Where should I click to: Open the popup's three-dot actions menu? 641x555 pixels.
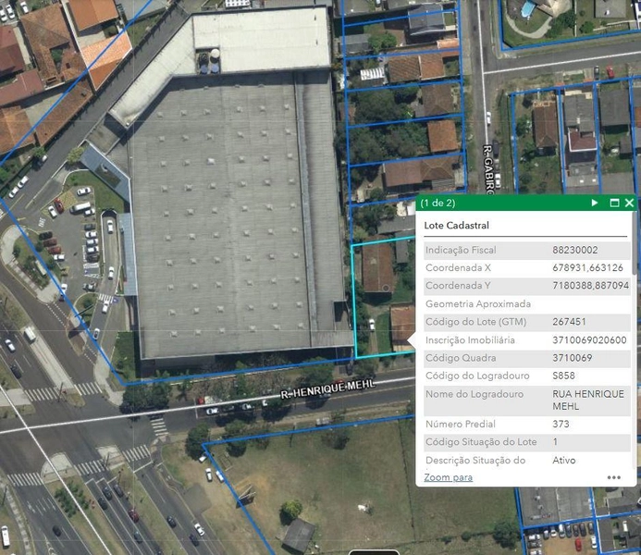click(x=614, y=477)
